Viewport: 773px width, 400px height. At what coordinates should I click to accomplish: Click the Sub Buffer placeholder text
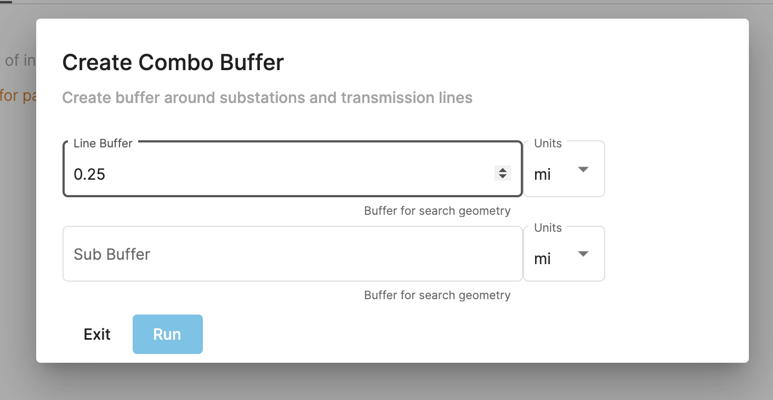click(111, 254)
